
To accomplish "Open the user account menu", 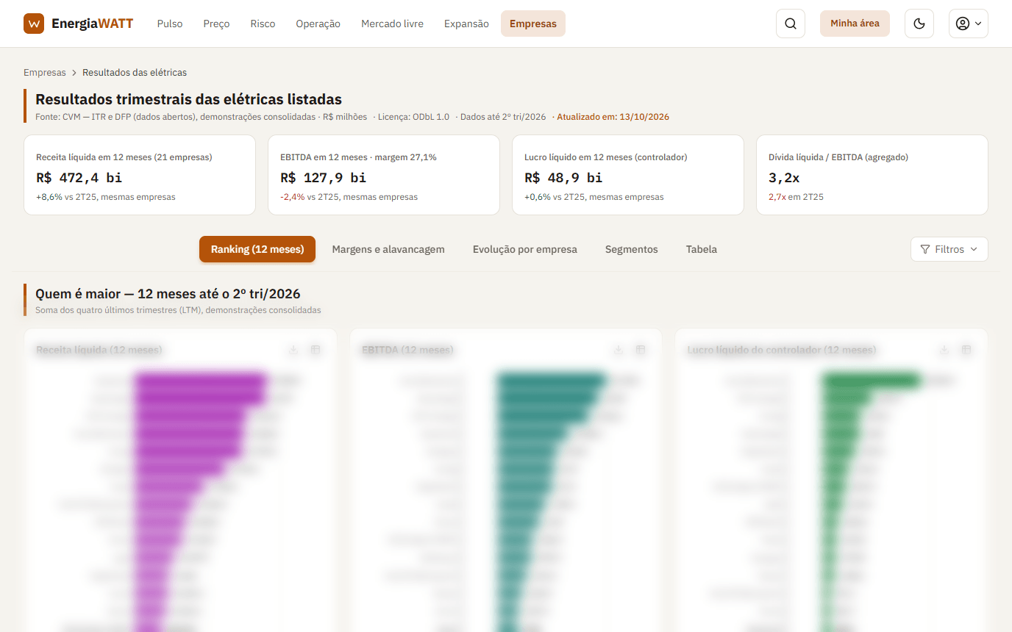I will (969, 24).
